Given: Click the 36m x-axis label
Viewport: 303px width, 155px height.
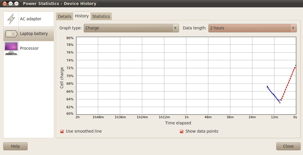Looking at the screenshot, I should [x=230, y=117].
